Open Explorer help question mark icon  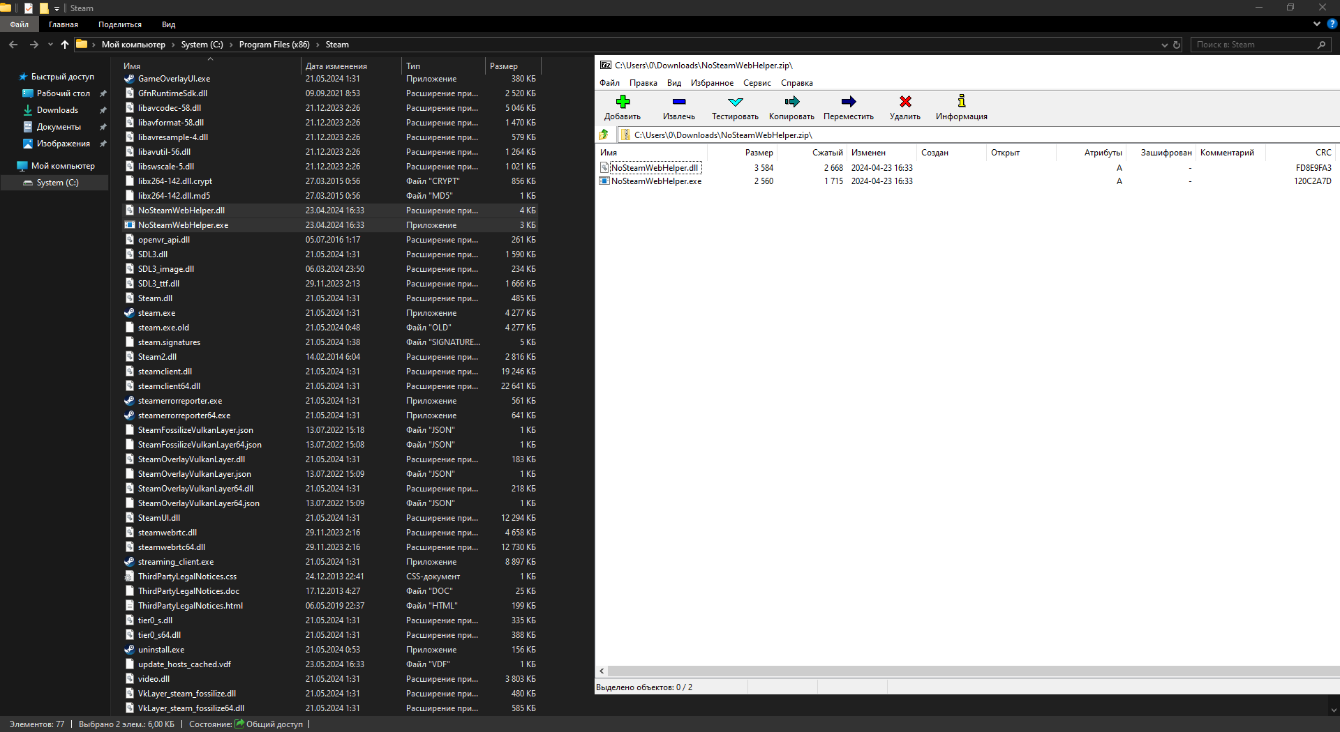click(x=1332, y=24)
